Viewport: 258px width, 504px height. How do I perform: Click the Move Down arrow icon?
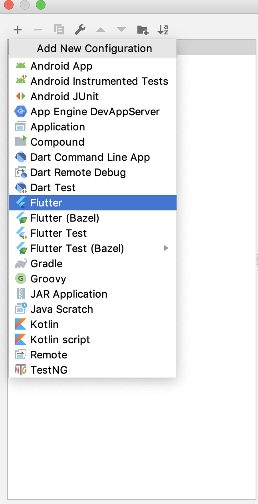tap(121, 30)
